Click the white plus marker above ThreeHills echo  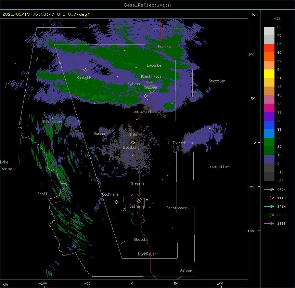pyautogui.click(x=209, y=128)
